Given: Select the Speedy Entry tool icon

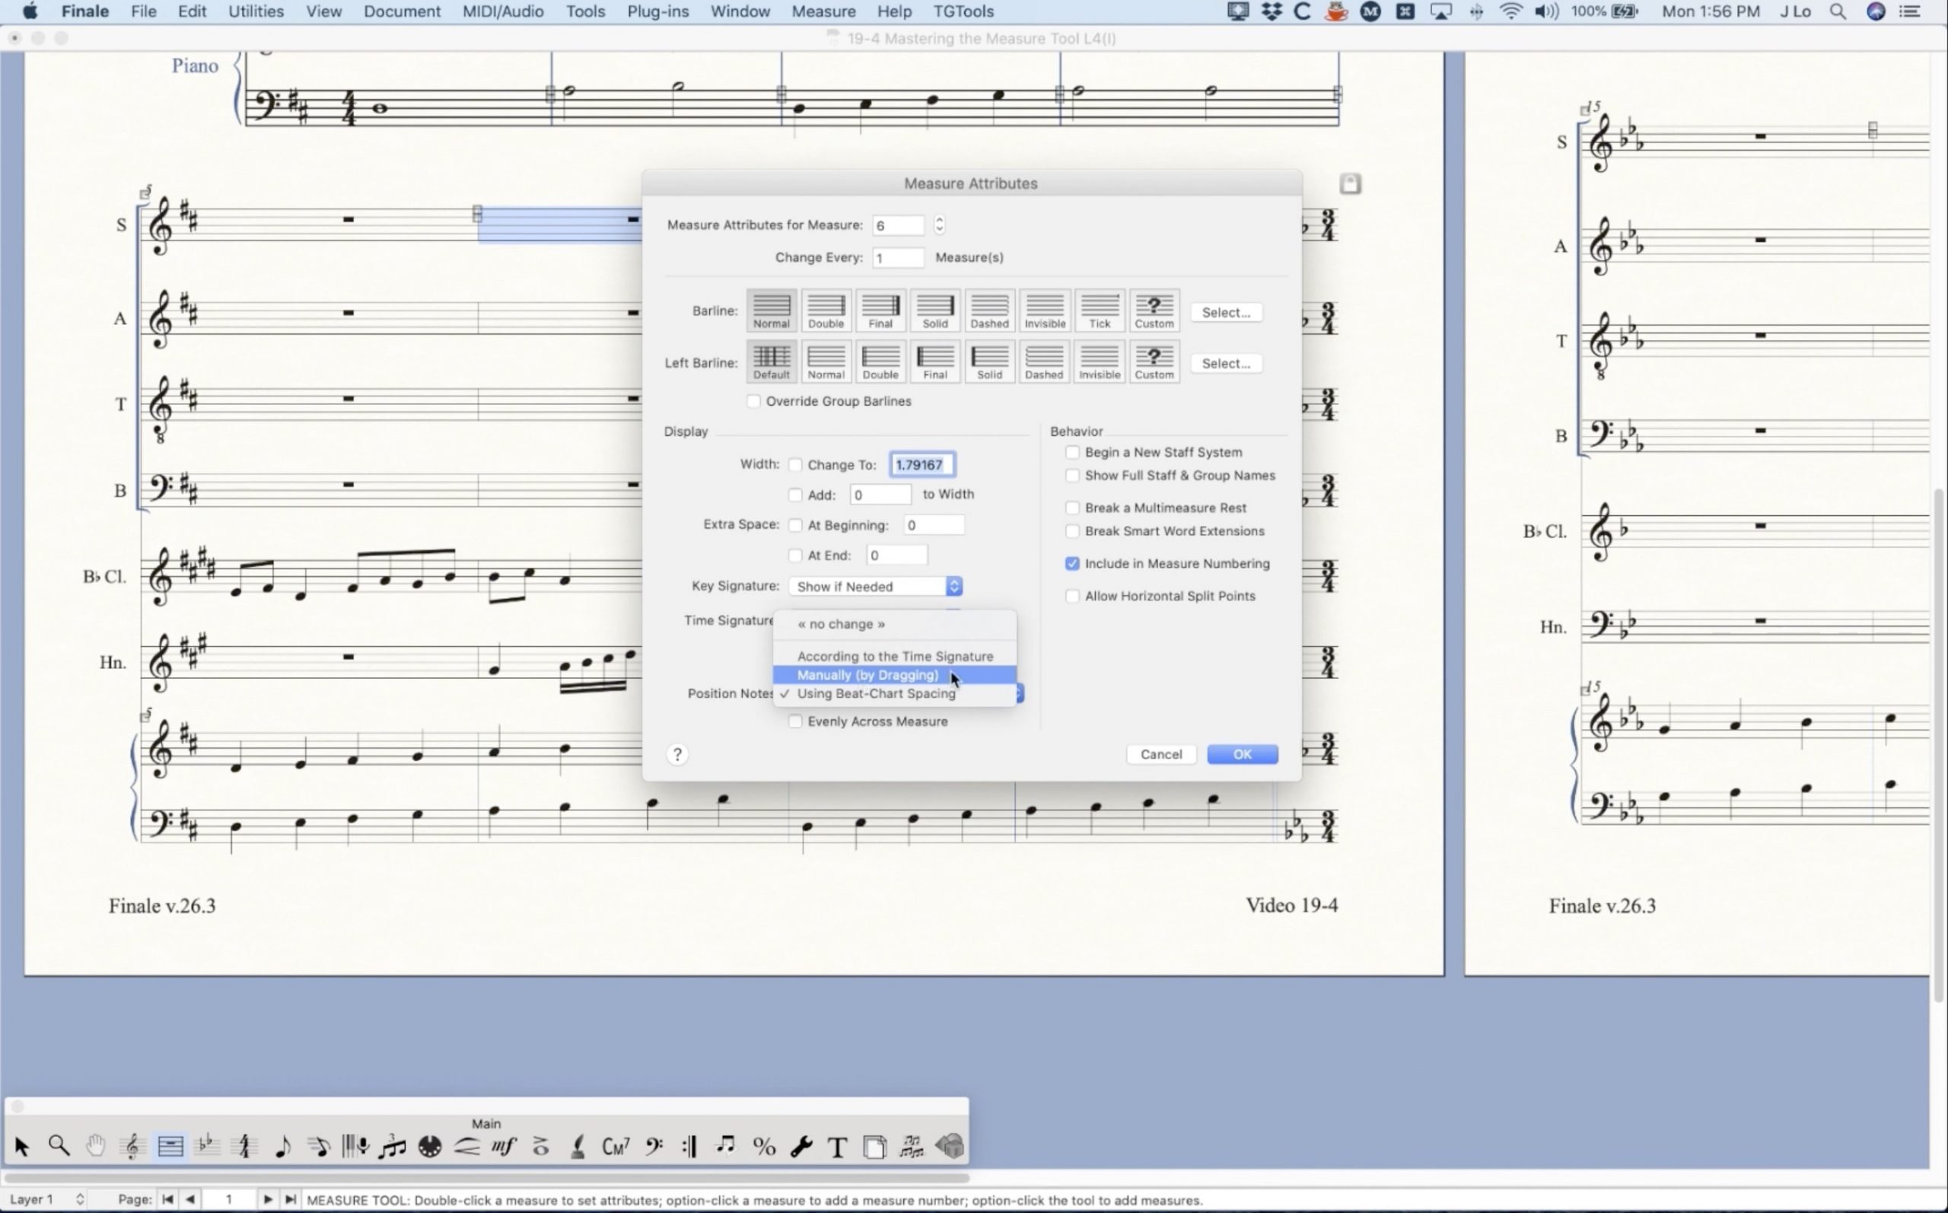Looking at the screenshot, I should (317, 1146).
